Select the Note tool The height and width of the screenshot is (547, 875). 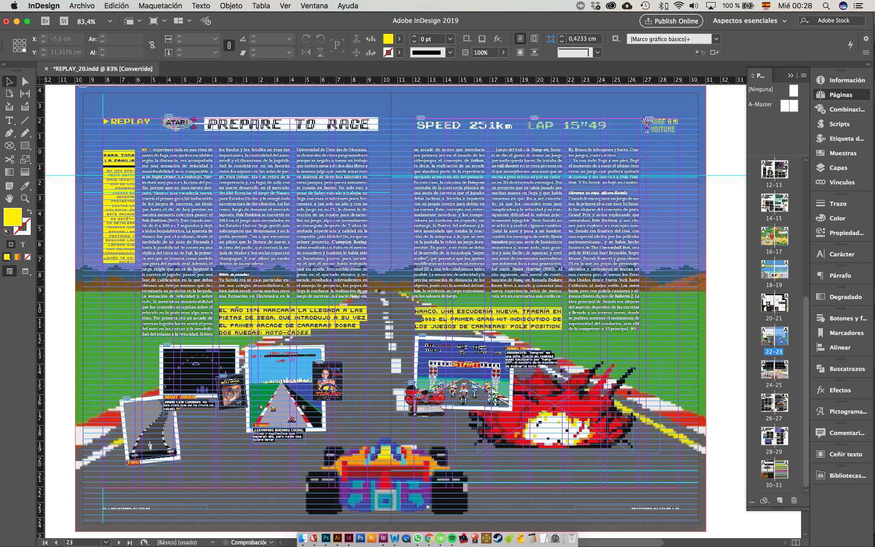point(9,185)
